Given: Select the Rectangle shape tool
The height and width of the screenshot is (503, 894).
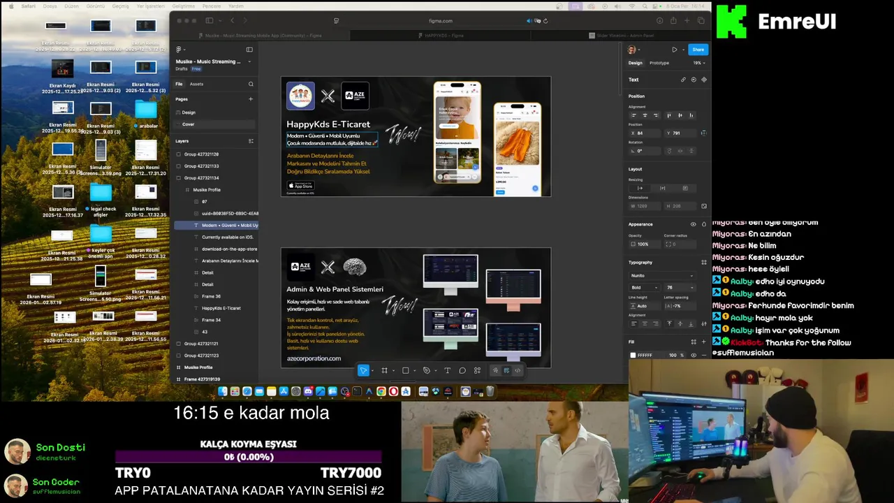Looking at the screenshot, I should point(405,370).
